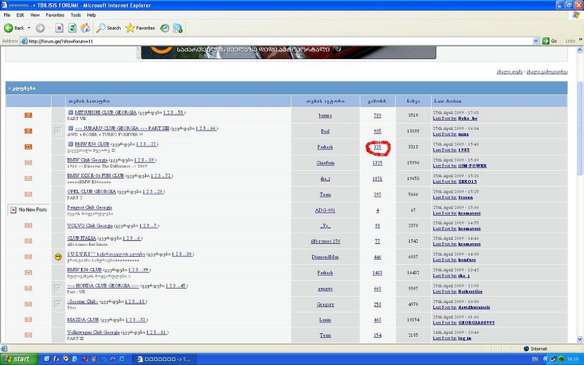584x365 pixels.
Task: Open the Favorites menu in menu bar
Action: point(55,15)
